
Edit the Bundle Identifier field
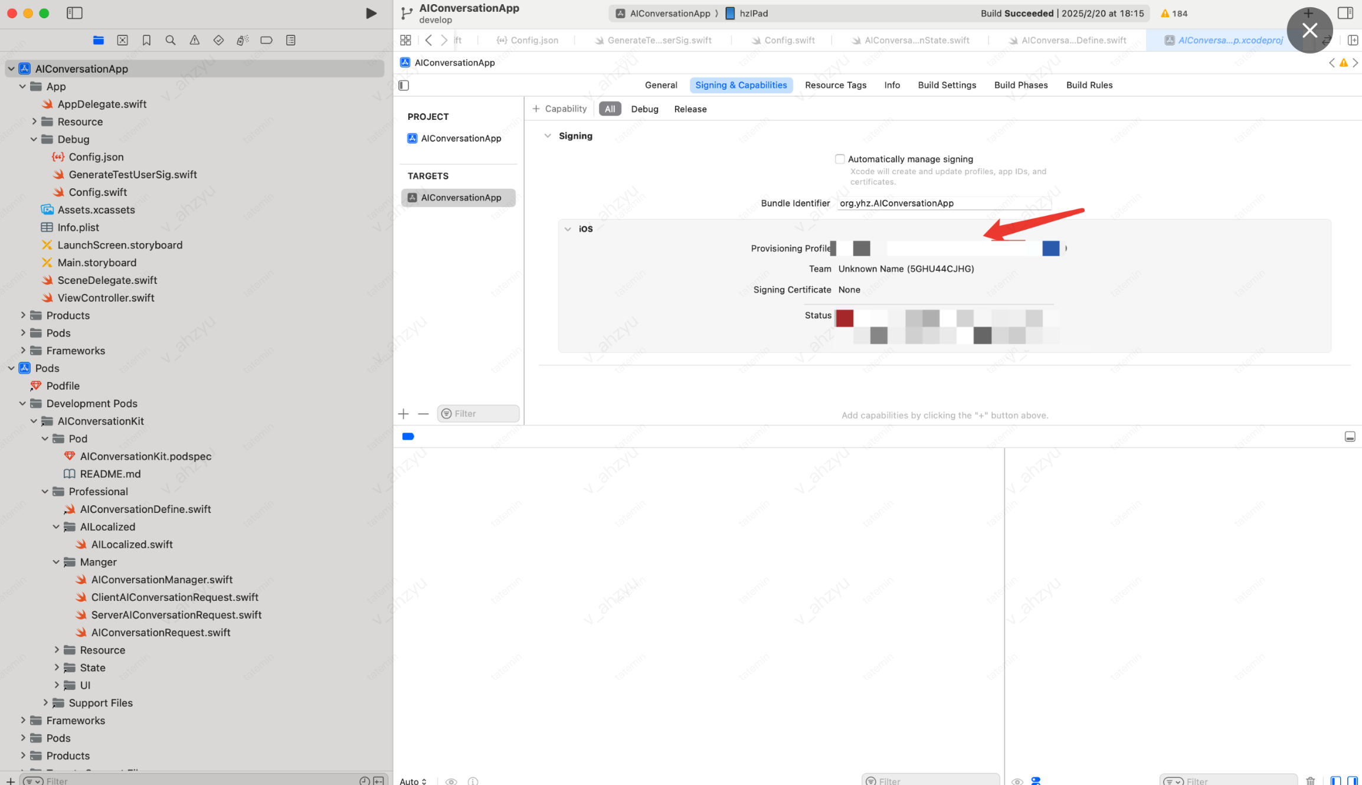[944, 203]
